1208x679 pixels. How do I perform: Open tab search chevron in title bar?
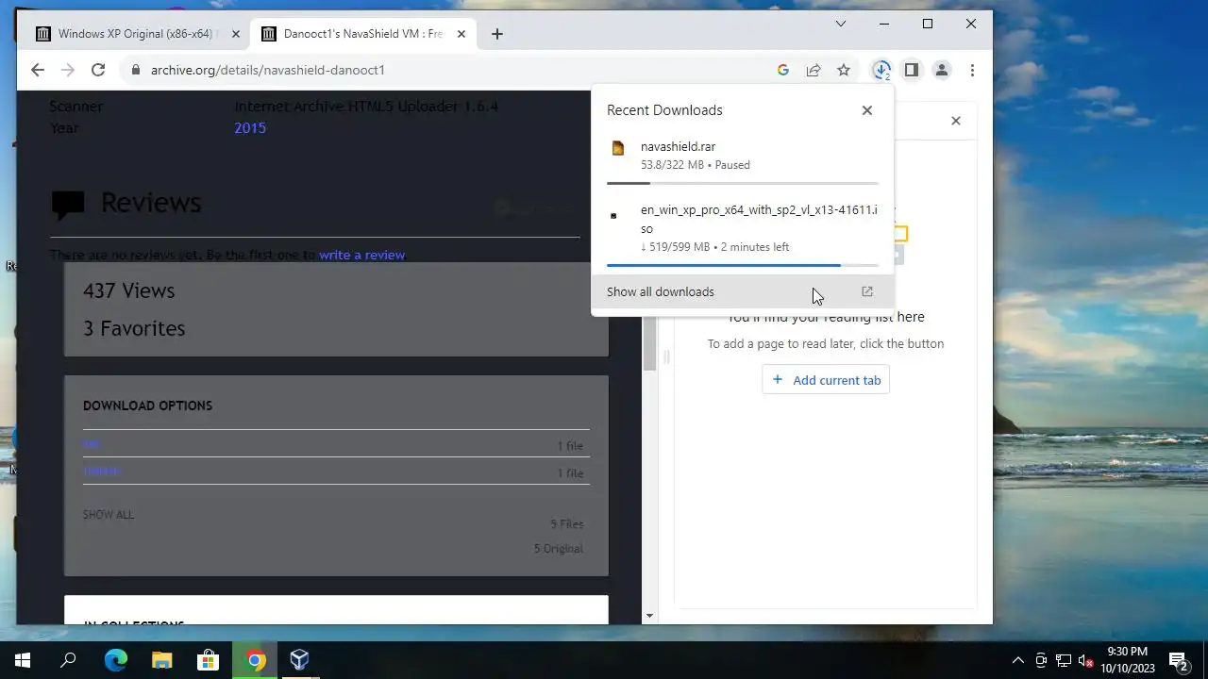[x=841, y=24]
